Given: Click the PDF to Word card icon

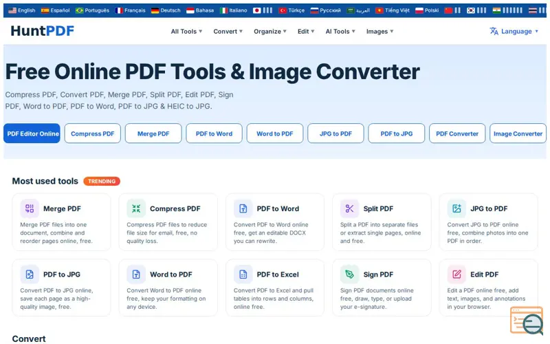Looking at the screenshot, I should [243, 208].
